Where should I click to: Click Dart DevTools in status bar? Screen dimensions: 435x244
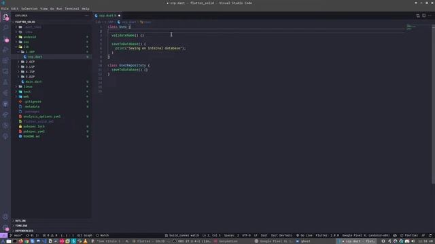tap(281, 235)
